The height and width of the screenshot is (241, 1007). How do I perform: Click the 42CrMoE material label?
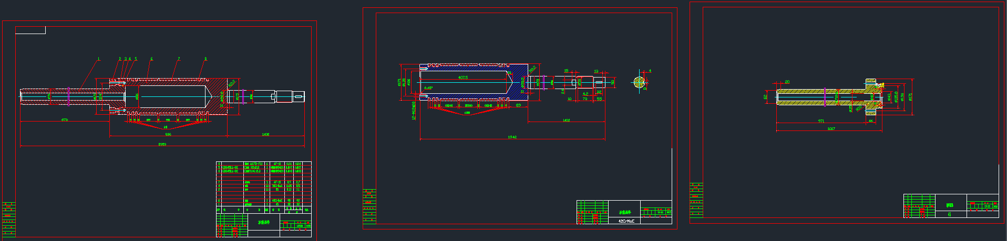(626, 221)
